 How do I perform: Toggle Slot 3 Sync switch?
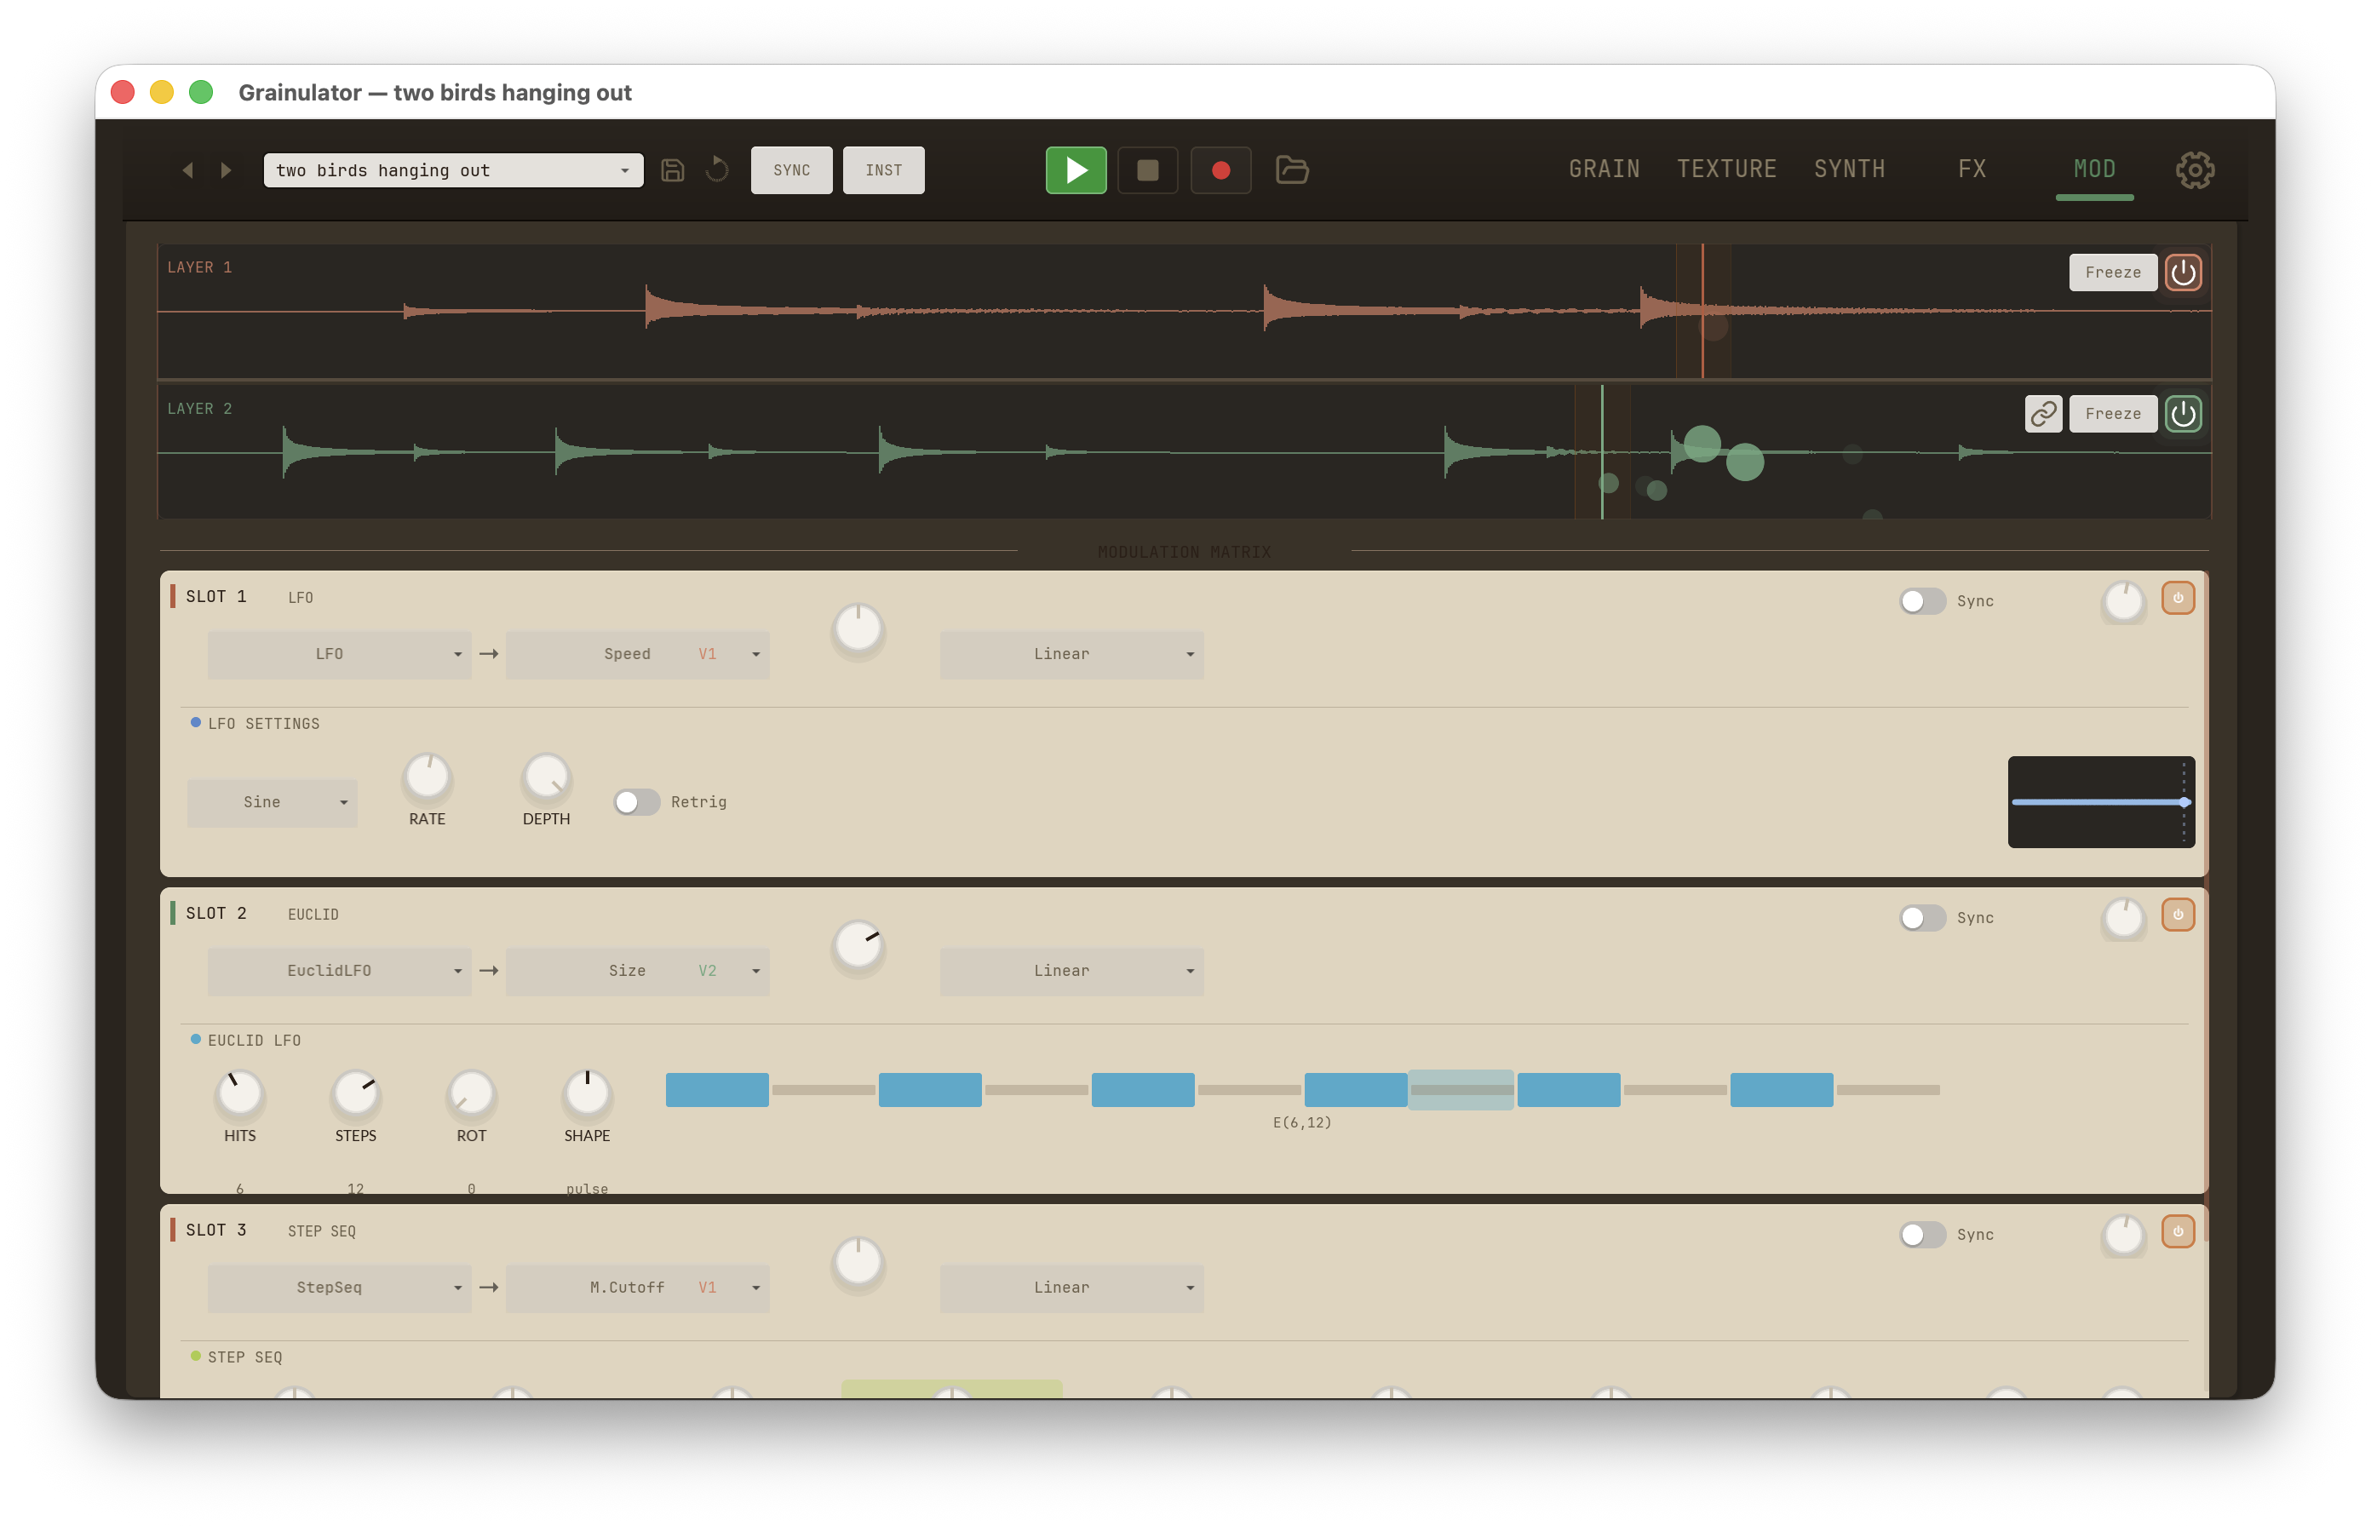point(1921,1235)
